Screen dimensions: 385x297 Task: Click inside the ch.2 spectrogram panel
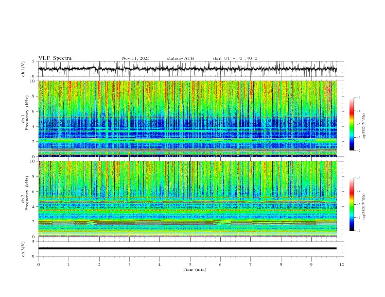[187, 199]
